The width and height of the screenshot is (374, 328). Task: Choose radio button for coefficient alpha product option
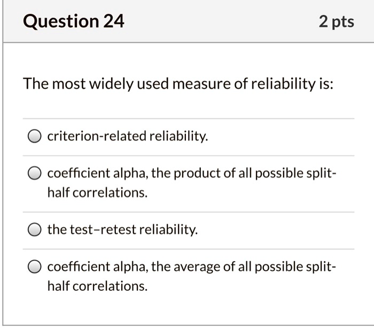coord(35,175)
